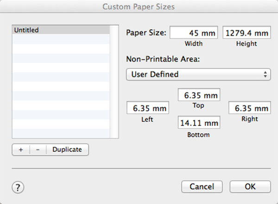
Task: Click the empty row just below Untitled
Action: tap(60, 39)
